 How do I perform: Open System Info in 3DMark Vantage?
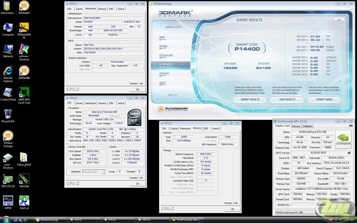point(166,55)
